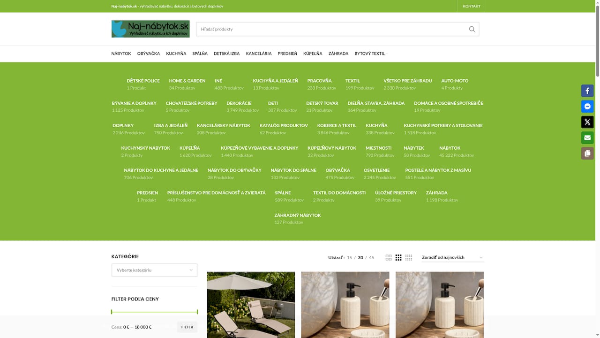The width and height of the screenshot is (600, 338).
Task: Click the maximum price slider handle
Action: (x=197, y=312)
